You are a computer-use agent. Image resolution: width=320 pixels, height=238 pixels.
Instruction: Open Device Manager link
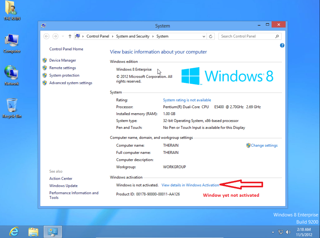click(x=63, y=60)
